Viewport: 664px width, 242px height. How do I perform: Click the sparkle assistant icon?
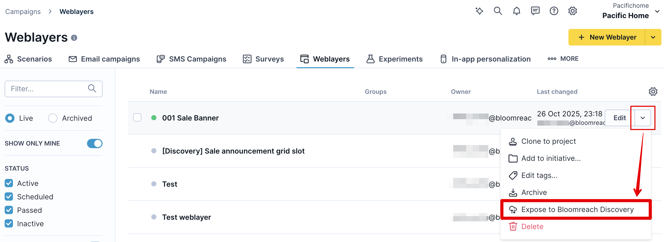pyautogui.click(x=479, y=11)
